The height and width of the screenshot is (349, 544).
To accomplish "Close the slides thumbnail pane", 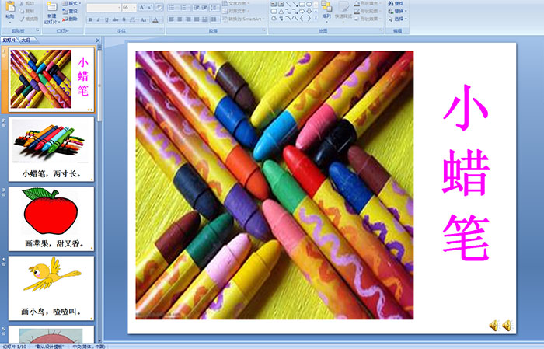I will [98, 40].
